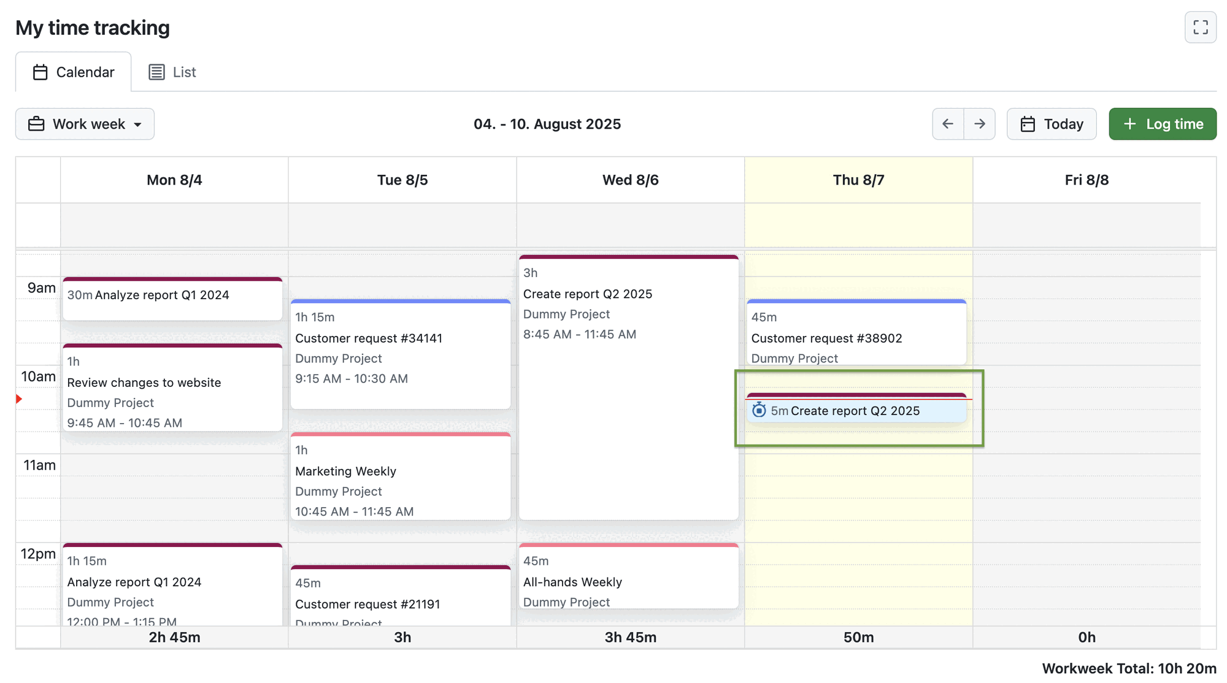
Task: Click the plus icon in the Log time button
Action: [x=1129, y=123]
